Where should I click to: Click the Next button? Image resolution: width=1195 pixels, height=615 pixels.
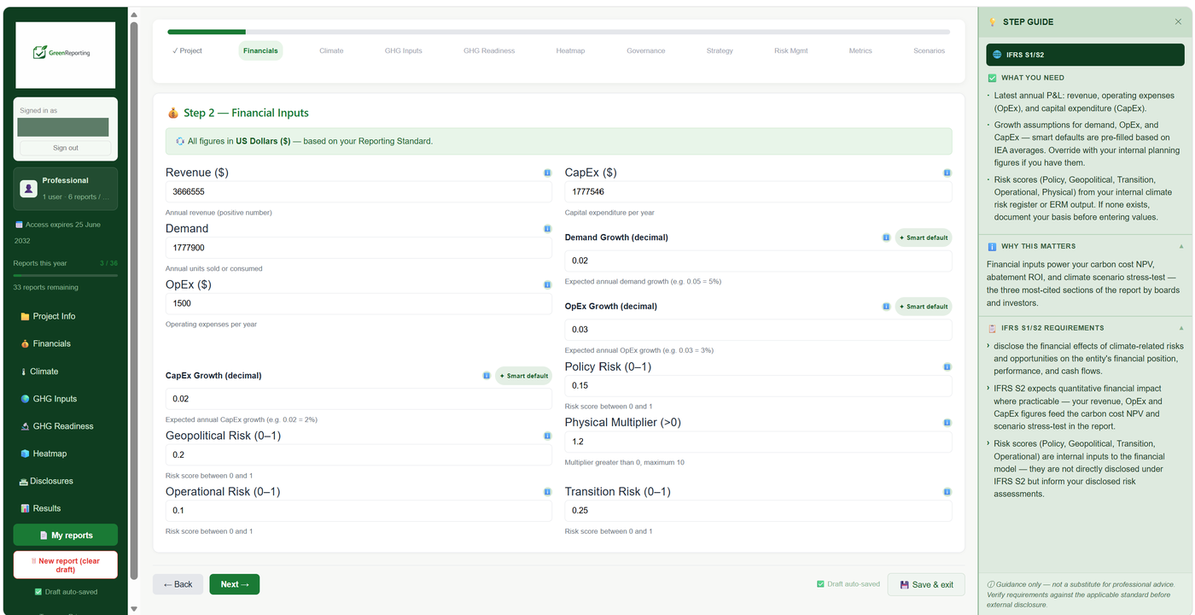pyautogui.click(x=234, y=584)
